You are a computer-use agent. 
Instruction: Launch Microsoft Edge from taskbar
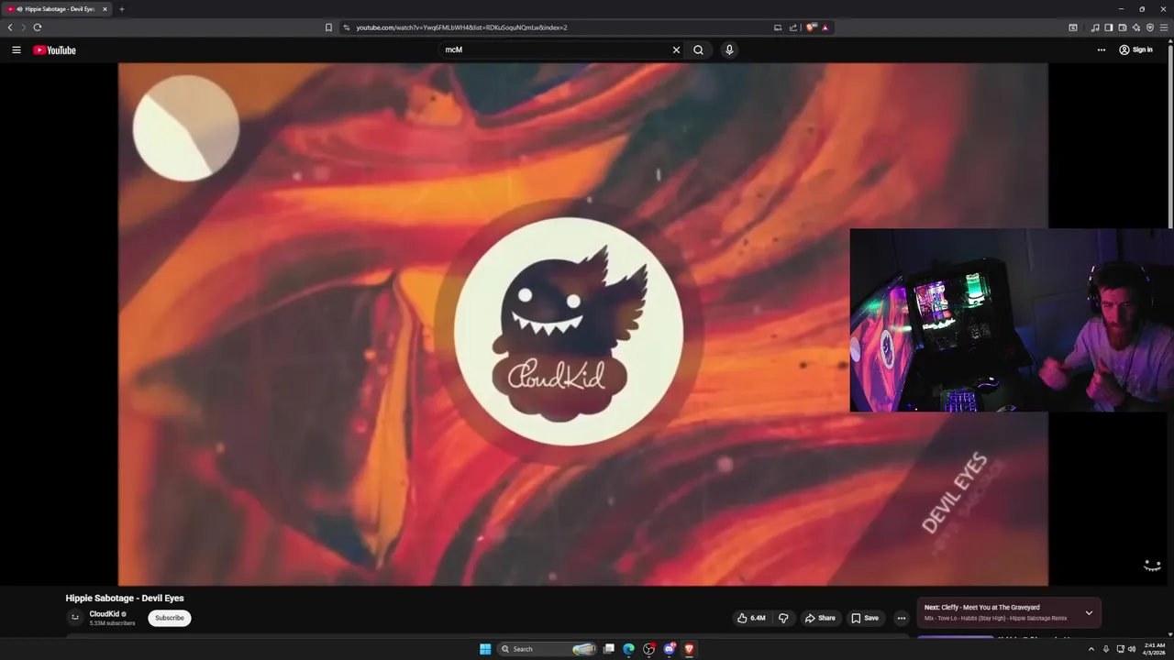(628, 649)
